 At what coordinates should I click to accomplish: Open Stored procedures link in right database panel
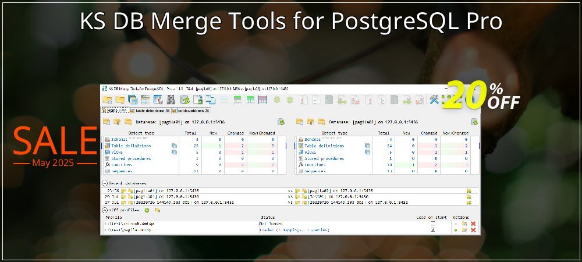click(x=324, y=158)
